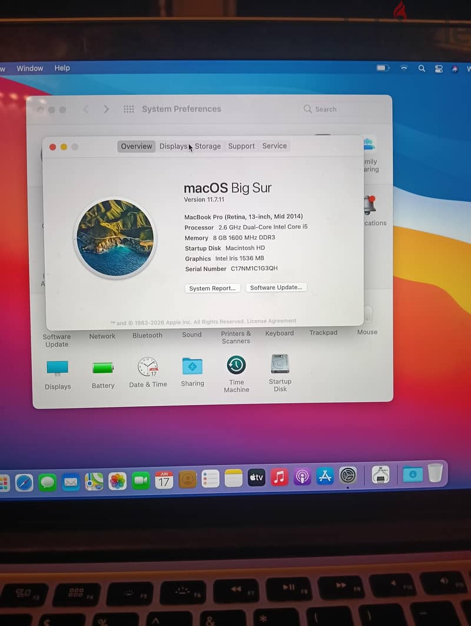471x626 pixels.
Task: Switch to the Service tab
Action: coord(274,146)
